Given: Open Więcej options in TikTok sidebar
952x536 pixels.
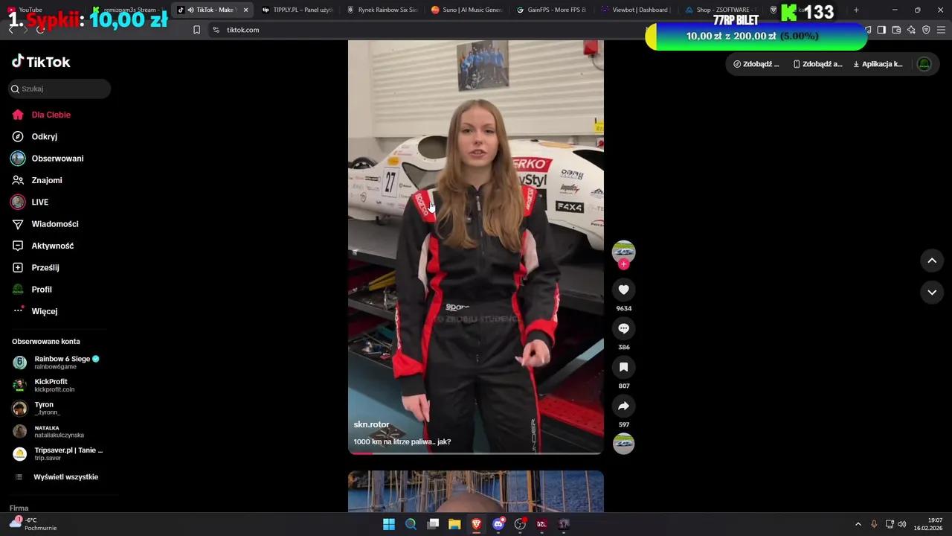Looking at the screenshot, I should click(44, 311).
